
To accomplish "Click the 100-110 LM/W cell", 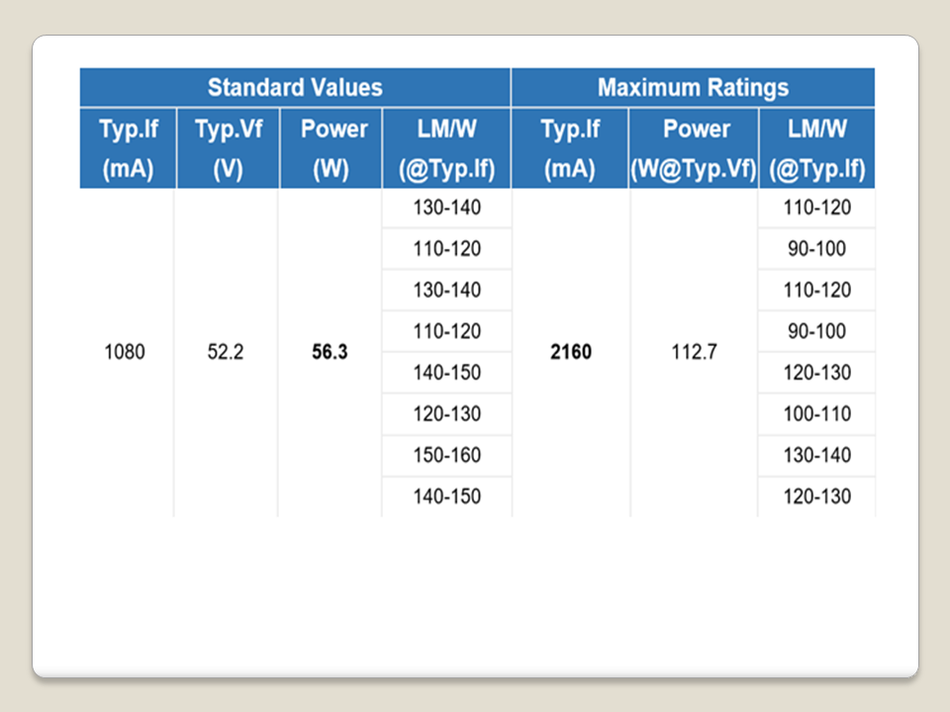I will click(x=817, y=414).
